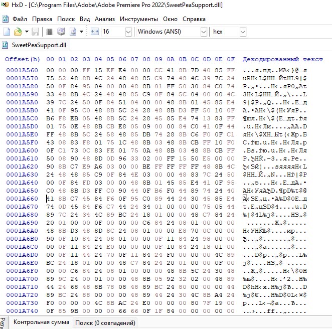Click the Open disk toolbar icon
The height and width of the screenshot is (329, 332).
point(61,32)
